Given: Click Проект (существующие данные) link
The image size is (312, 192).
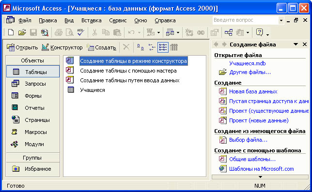Looking at the screenshot, I should tap(269, 111).
